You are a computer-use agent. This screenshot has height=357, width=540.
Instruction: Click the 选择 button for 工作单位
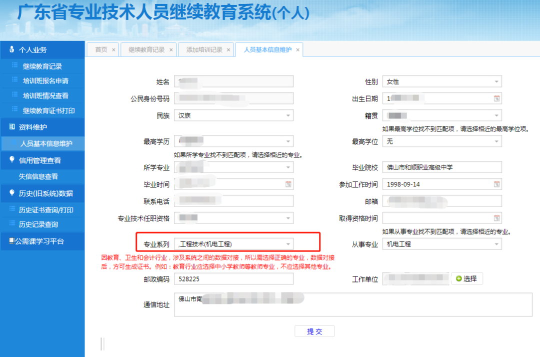point(466,278)
